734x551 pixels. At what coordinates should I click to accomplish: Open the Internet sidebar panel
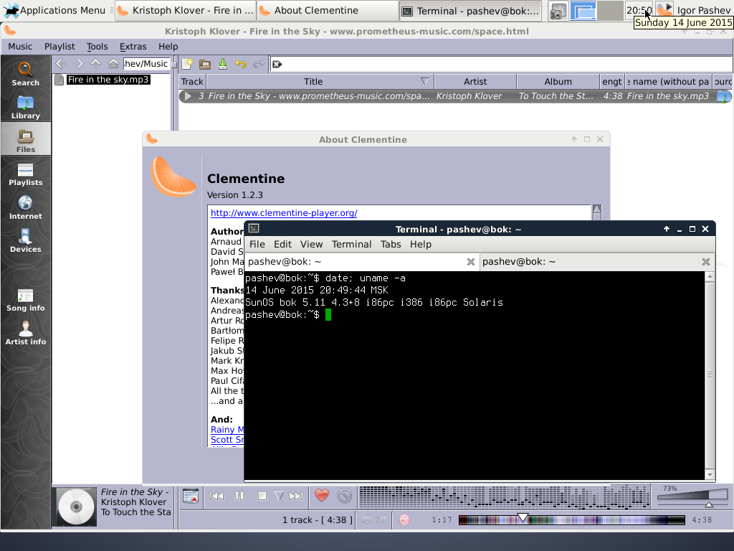tap(25, 207)
